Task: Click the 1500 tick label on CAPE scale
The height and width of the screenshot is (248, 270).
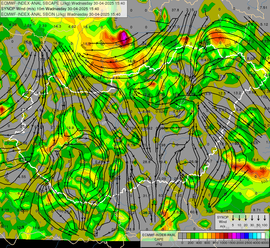Action: tap(232, 243)
